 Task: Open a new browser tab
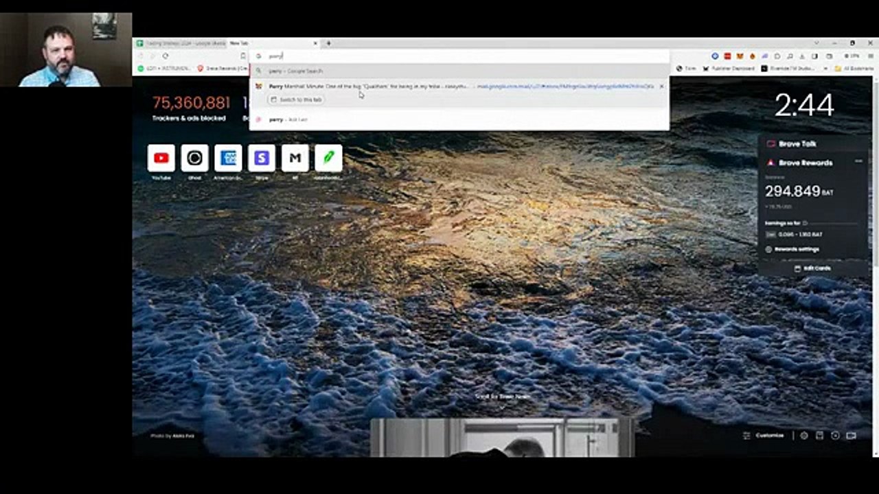click(328, 43)
